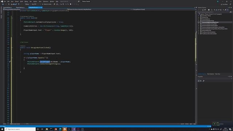Collapse the Awake method outline toggle
This screenshot has width=233, height=131.
pyautogui.click(x=12, y=18)
